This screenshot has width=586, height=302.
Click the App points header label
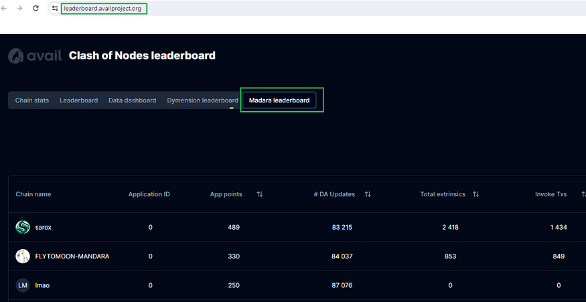pyautogui.click(x=226, y=194)
